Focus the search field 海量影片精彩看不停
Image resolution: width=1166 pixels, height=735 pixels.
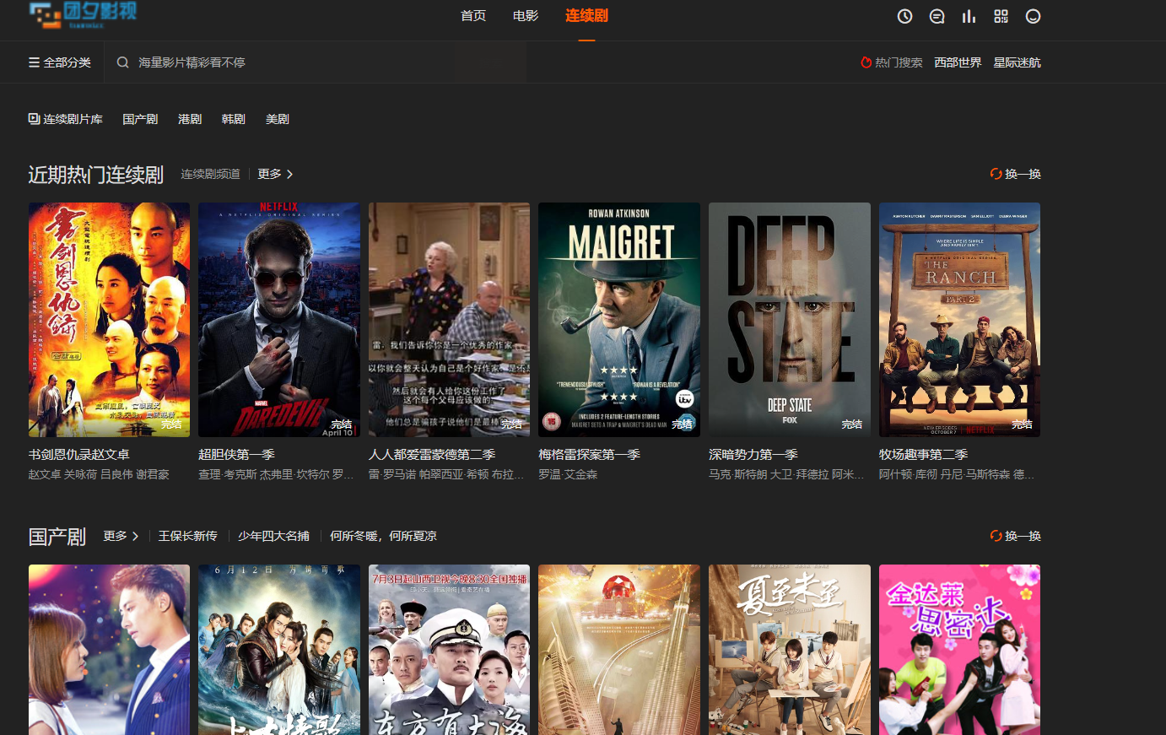[316, 62]
